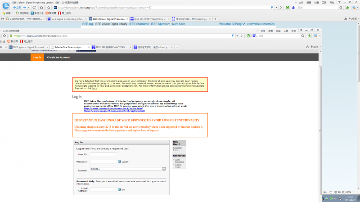The height and width of the screenshot is (202, 360).
Task: Select the IEEE SPL WAITING tab in the front window
Action: click(111, 47)
